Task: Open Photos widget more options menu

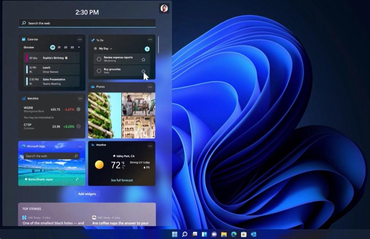Action: click(x=150, y=87)
